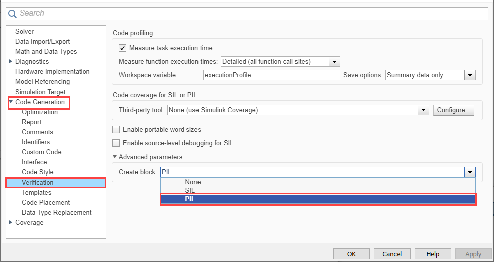Select PIL from the Create block list
The width and height of the screenshot is (494, 262).
pos(318,199)
